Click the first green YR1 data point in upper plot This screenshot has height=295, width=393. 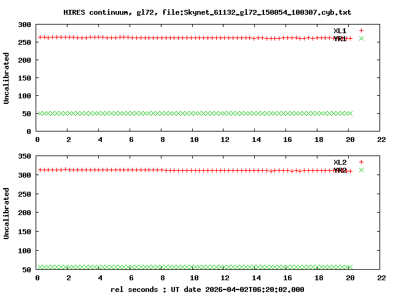[39, 113]
